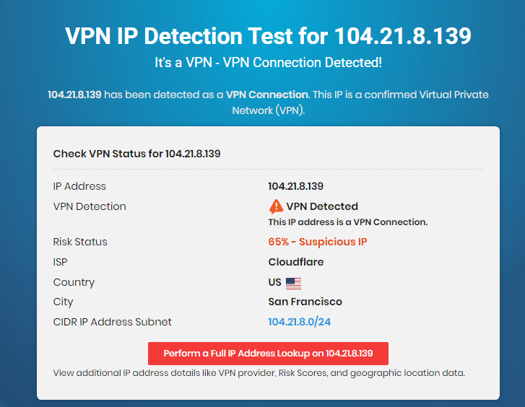Open the 104.21.8.0/24 subnet link

[x=300, y=322]
